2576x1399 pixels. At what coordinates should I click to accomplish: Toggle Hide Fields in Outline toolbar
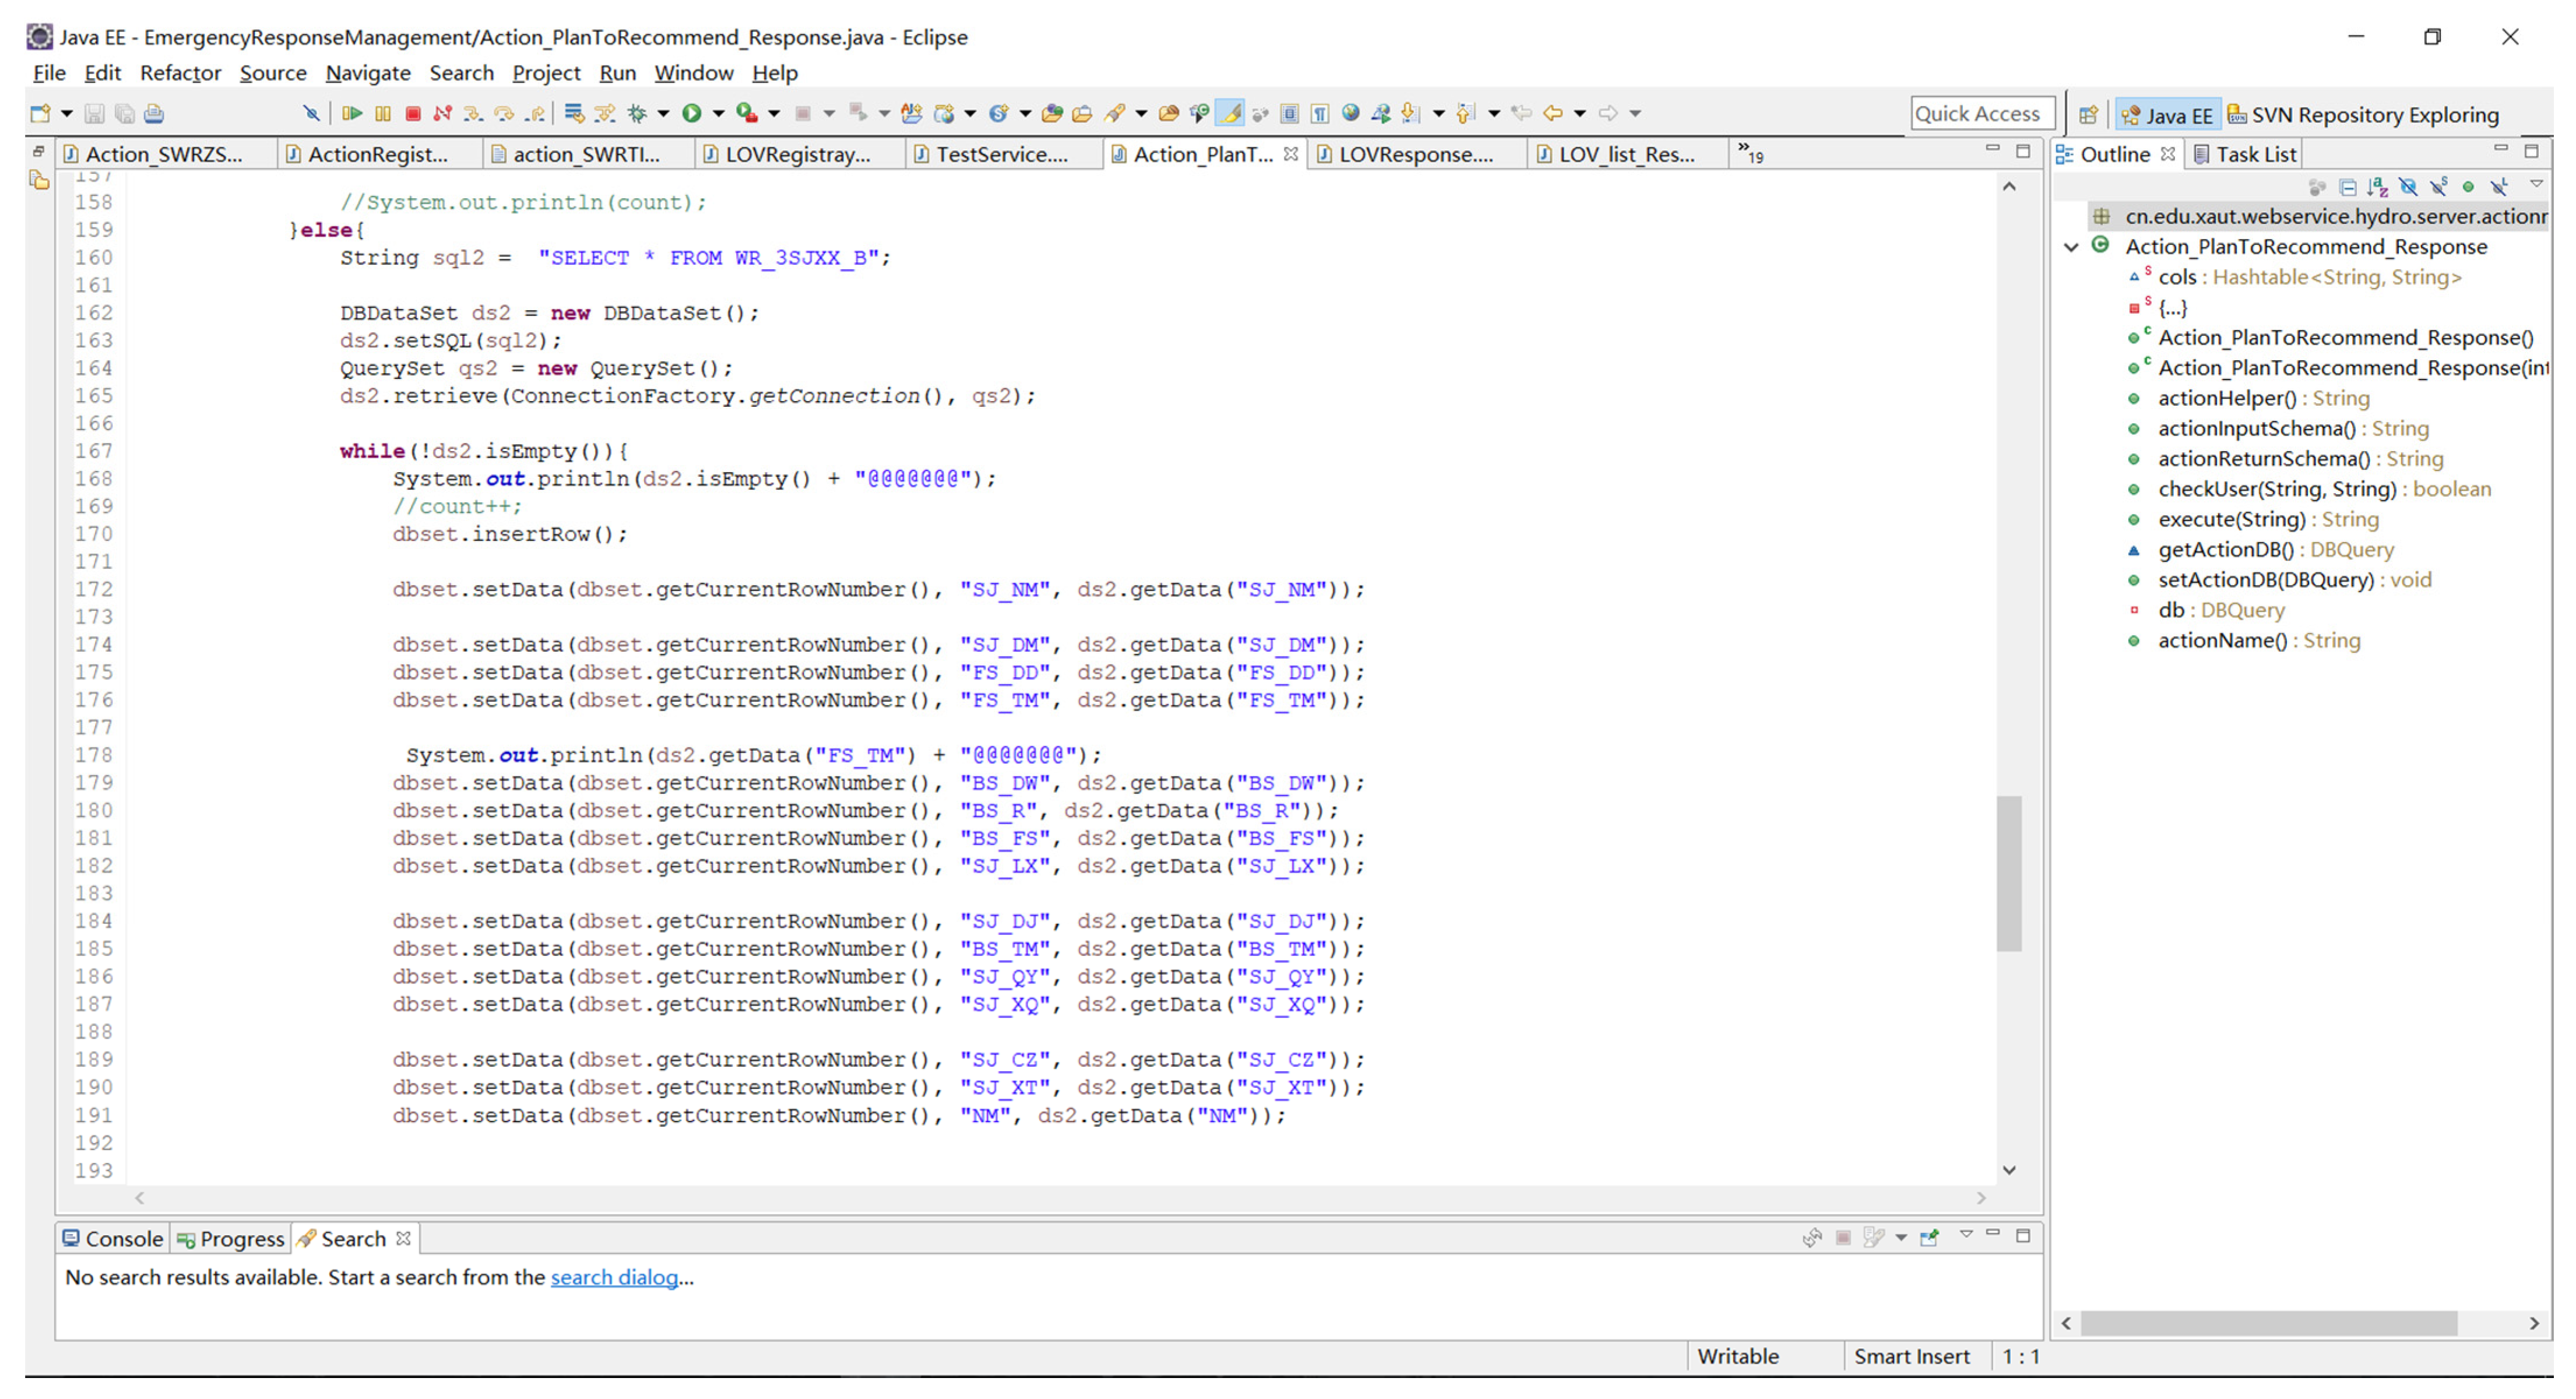(2408, 187)
